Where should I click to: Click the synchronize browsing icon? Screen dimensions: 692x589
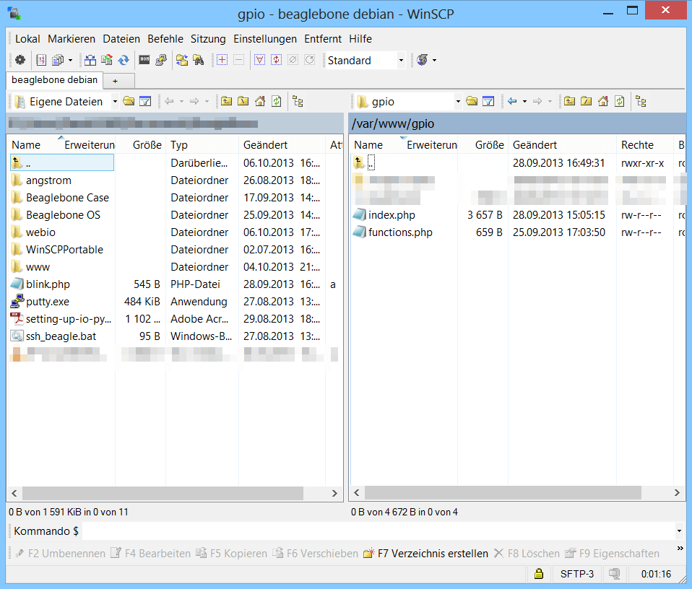(182, 60)
